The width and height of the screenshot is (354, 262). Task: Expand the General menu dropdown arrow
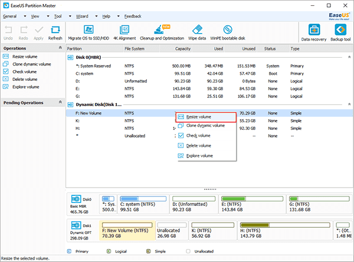click(25, 17)
